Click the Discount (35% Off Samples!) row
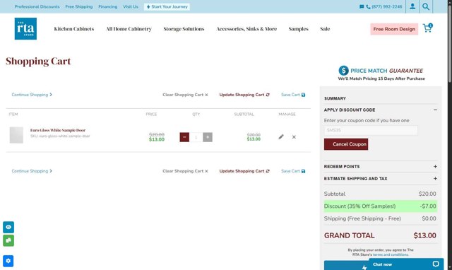 380,206
